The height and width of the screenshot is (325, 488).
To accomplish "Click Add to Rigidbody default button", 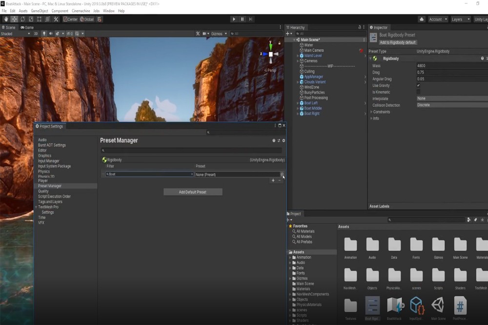I will [x=398, y=42].
